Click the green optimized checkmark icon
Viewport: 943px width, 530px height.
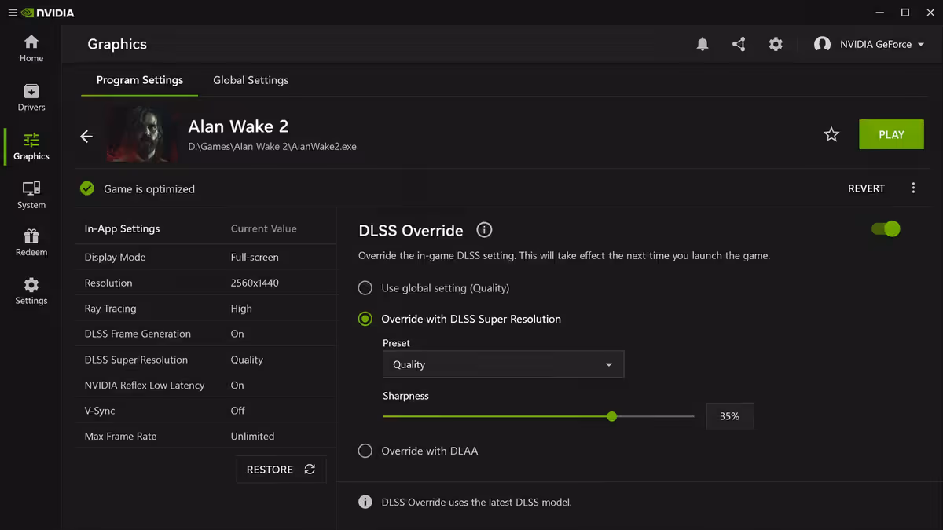click(x=87, y=188)
